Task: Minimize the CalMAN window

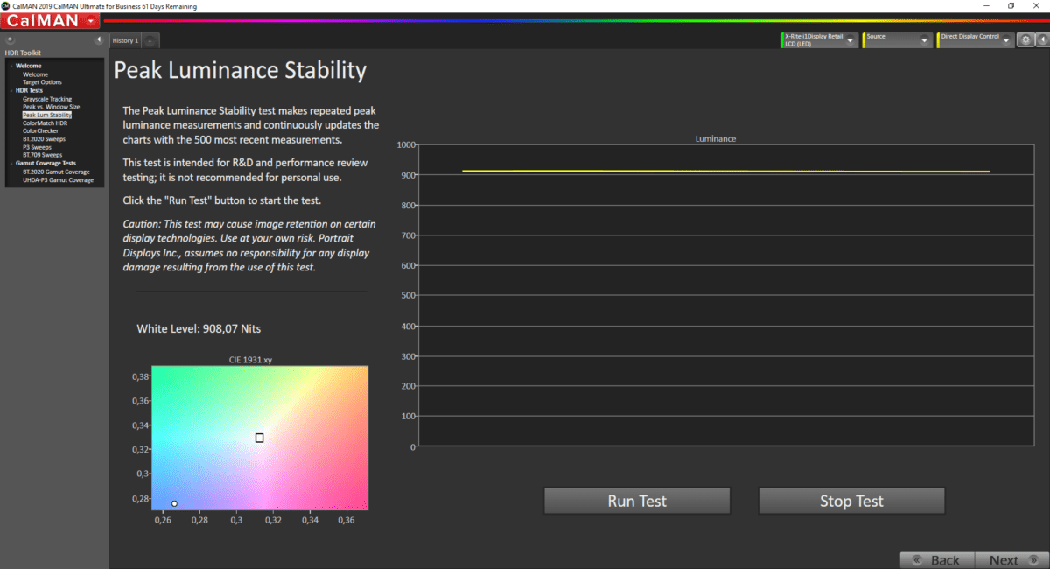Action: (987, 6)
